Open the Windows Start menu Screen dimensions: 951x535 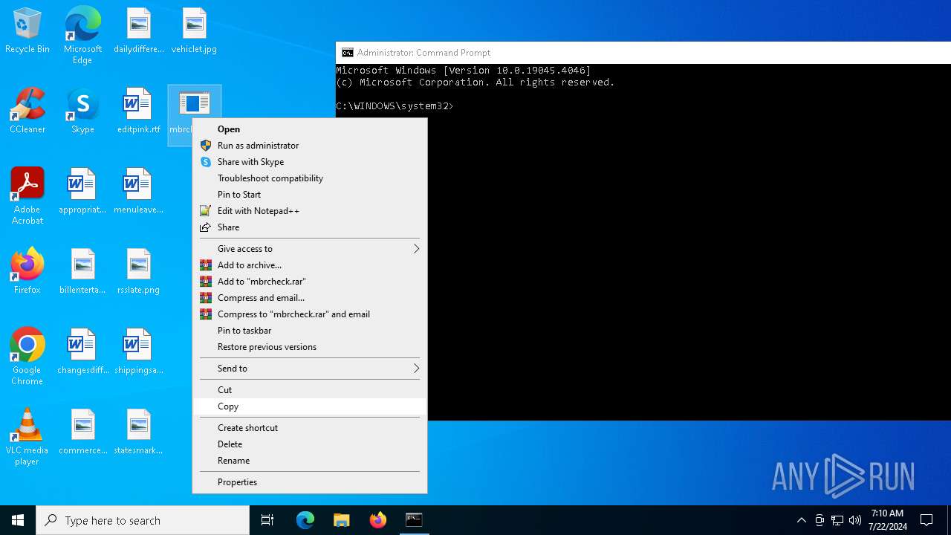(18, 520)
